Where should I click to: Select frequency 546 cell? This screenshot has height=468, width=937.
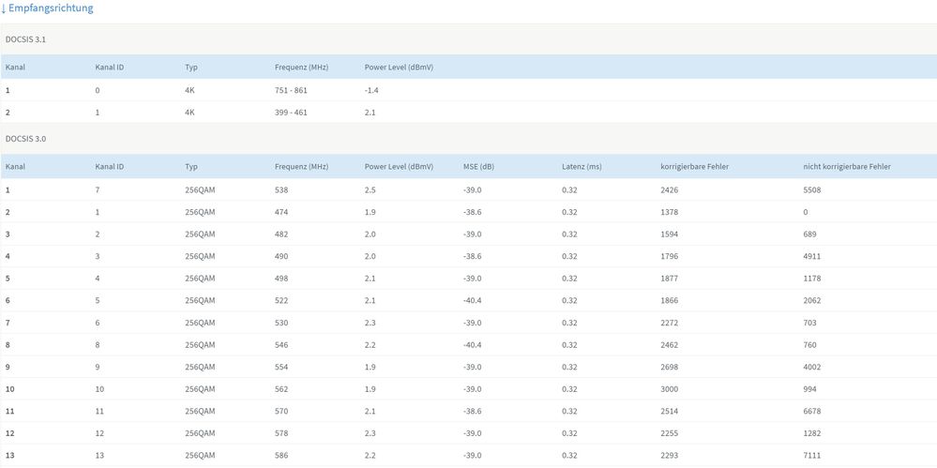281,345
